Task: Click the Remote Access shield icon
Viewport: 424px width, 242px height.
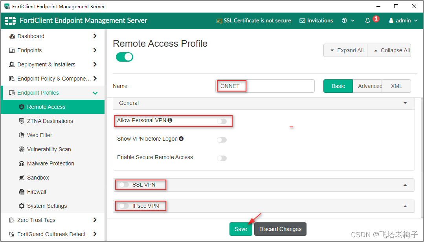Action: click(x=22, y=107)
